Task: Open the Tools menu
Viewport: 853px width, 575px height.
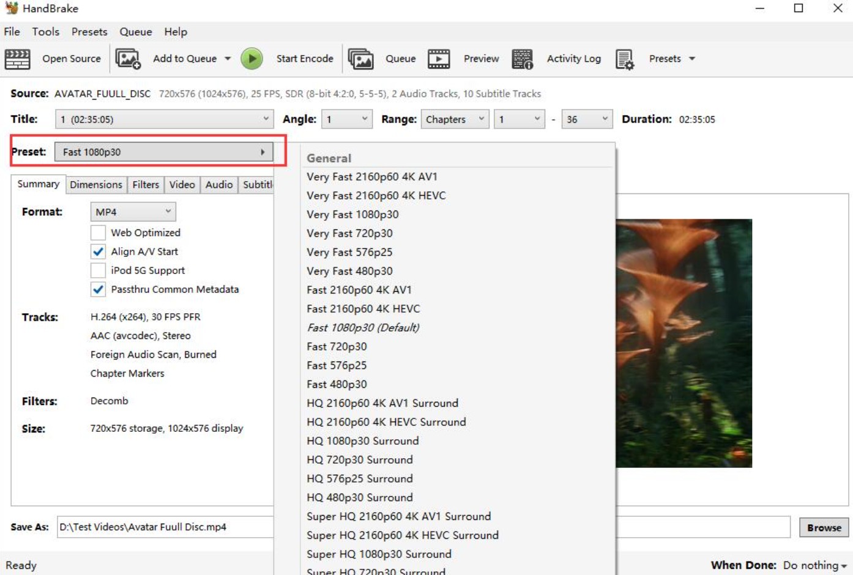Action: 46,31
